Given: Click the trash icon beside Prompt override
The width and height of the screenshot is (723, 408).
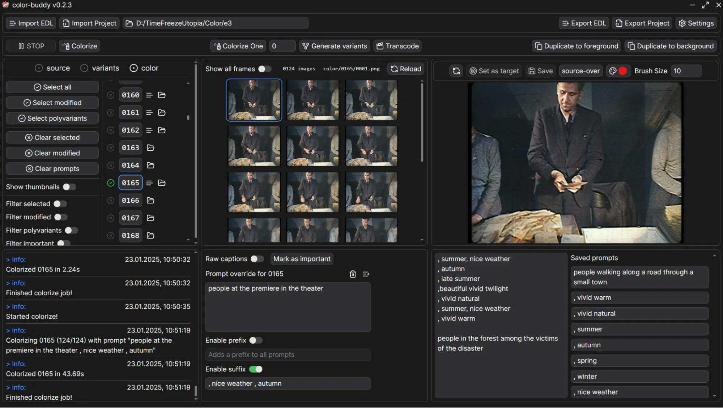Looking at the screenshot, I should pos(353,274).
